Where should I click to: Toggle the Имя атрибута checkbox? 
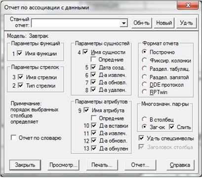click(x=86, y=110)
